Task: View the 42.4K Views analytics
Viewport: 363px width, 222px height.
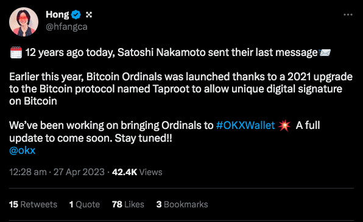Action: (137, 172)
